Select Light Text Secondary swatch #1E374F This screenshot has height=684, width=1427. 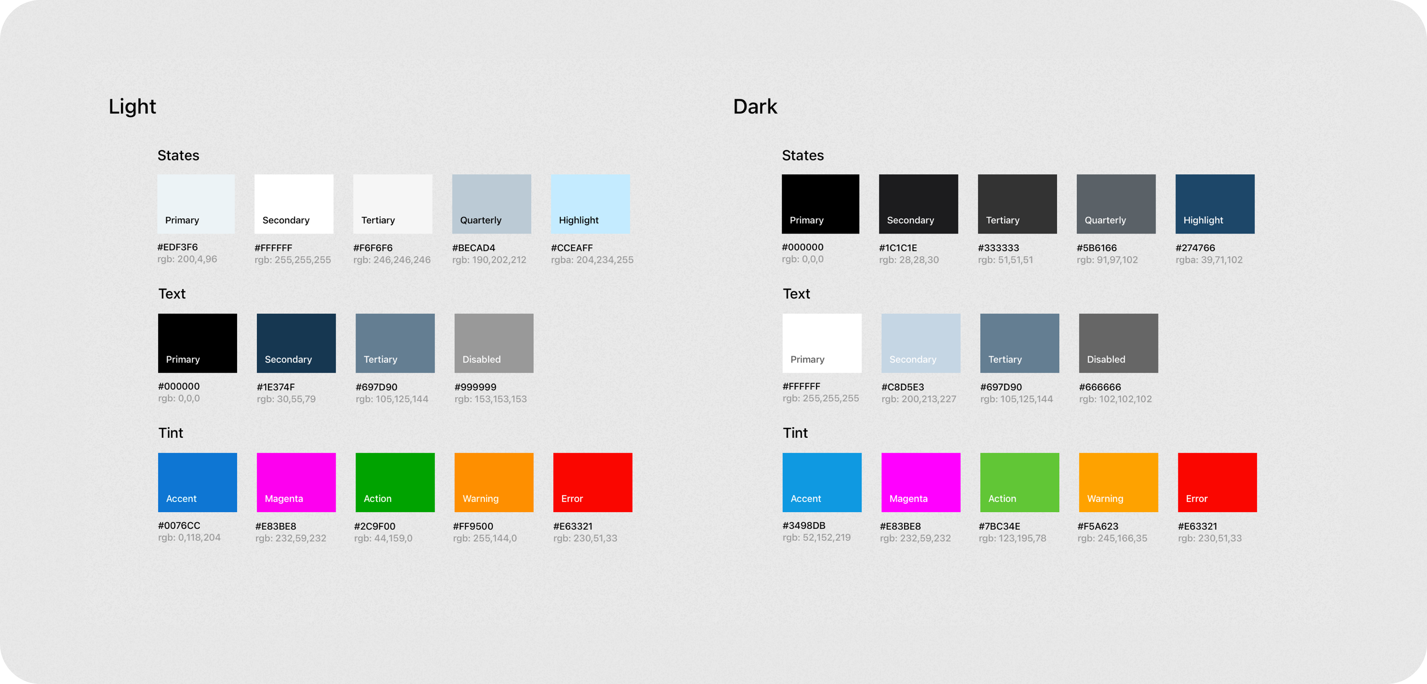pos(297,343)
